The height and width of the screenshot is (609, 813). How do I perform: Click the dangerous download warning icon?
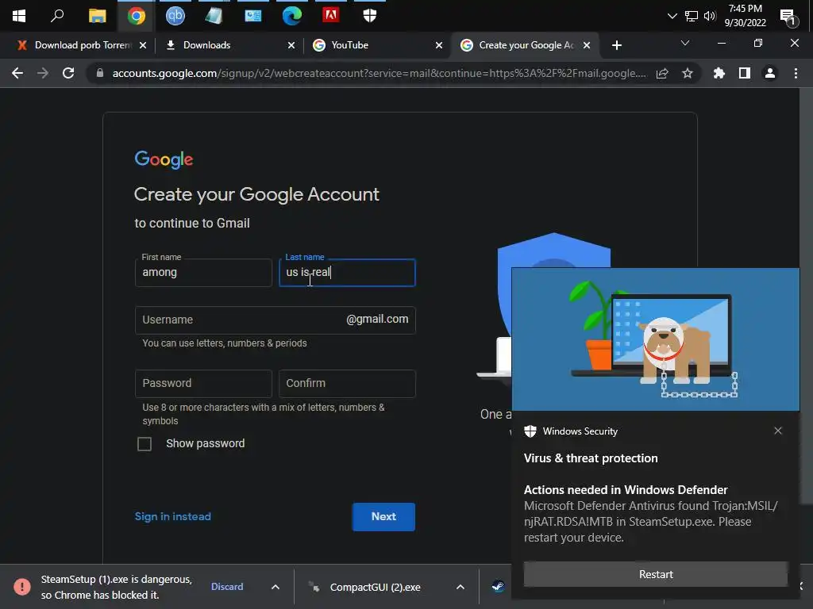(x=21, y=587)
